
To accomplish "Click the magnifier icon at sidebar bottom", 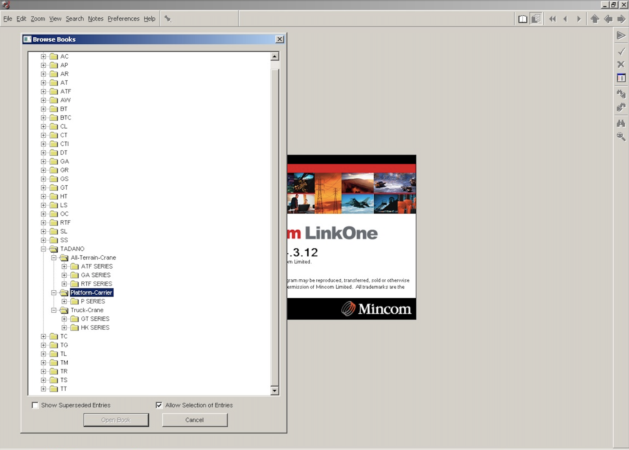I will coord(621,137).
